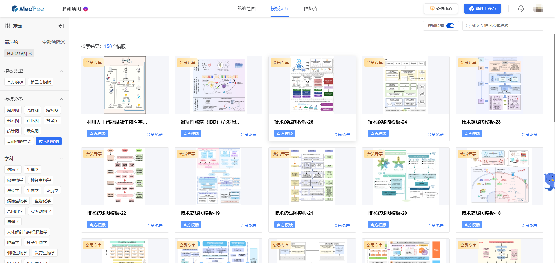Open the 利用人工智能赋能生物医学 template thumbnail
This screenshot has width=555, height=263.
125,85
